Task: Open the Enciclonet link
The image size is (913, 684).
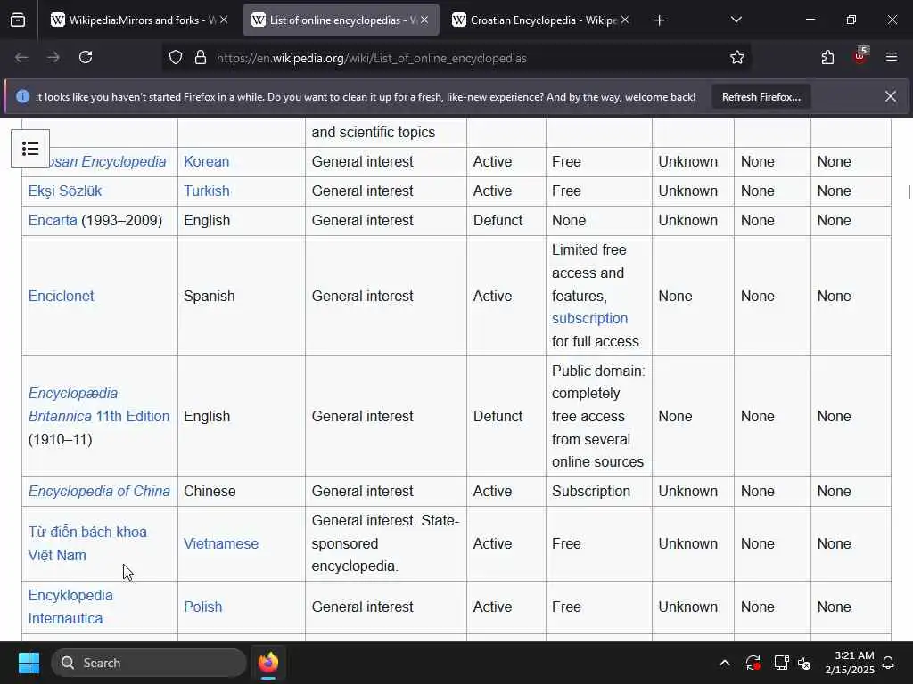Action: click(61, 296)
